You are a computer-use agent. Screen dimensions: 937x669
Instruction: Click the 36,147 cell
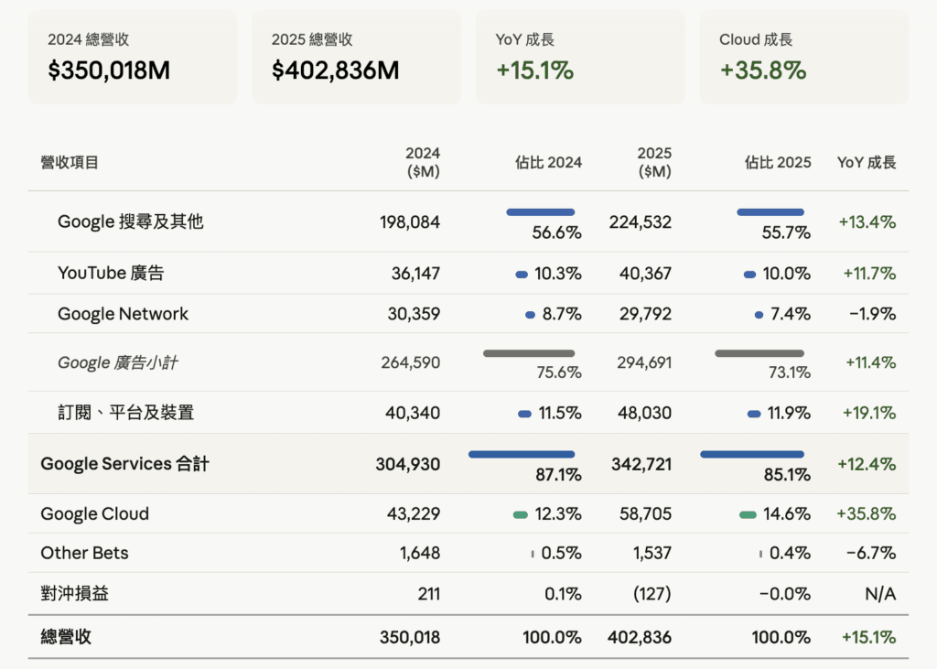pyautogui.click(x=415, y=274)
